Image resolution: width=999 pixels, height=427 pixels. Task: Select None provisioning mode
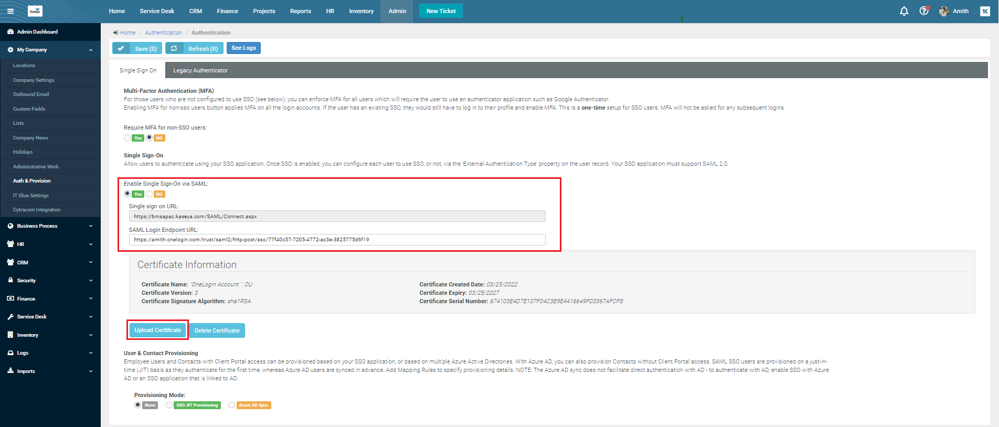click(x=138, y=405)
